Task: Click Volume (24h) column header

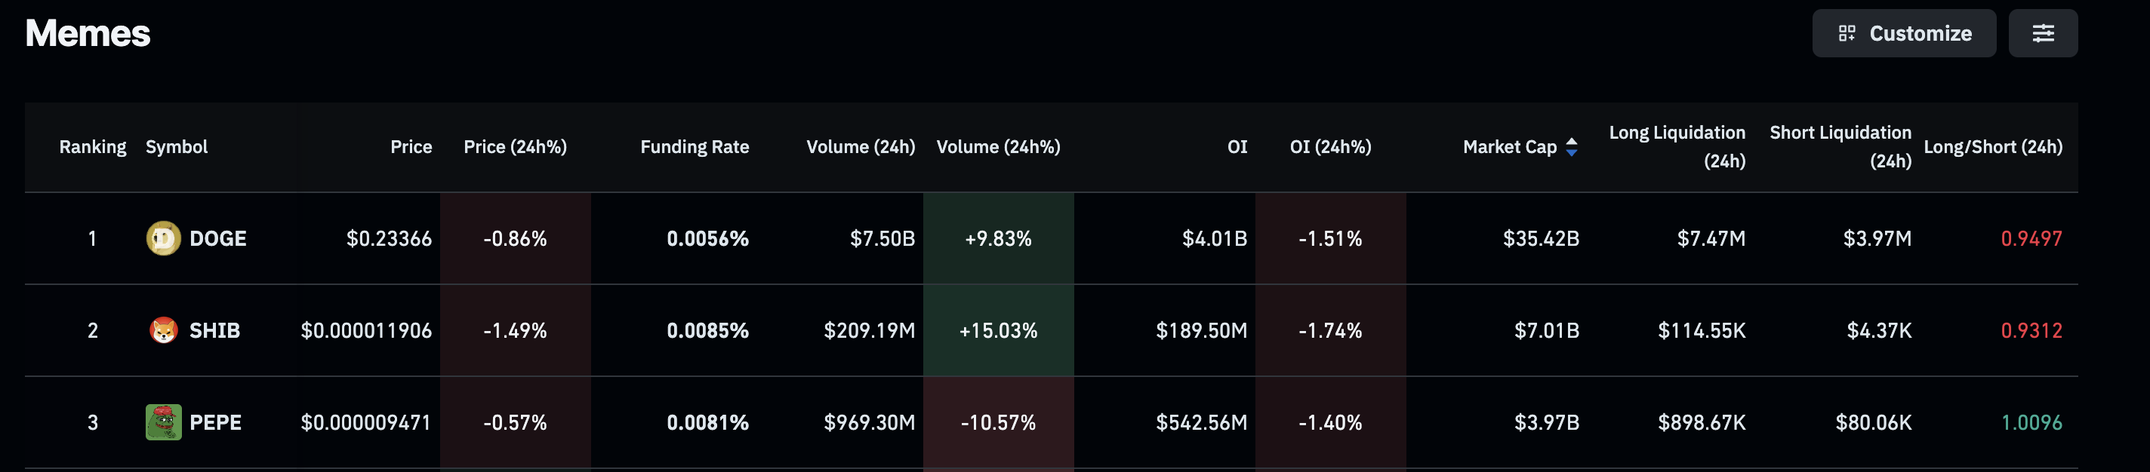Action: click(861, 147)
